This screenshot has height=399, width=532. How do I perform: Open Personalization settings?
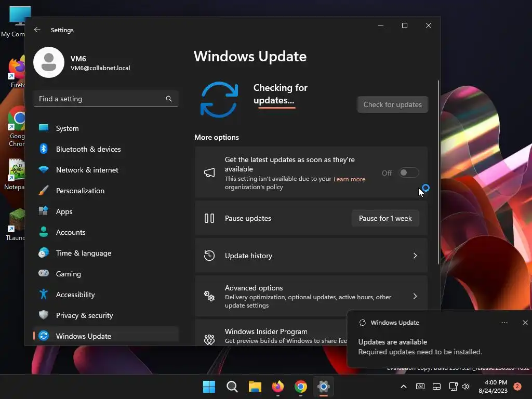pos(106,191)
